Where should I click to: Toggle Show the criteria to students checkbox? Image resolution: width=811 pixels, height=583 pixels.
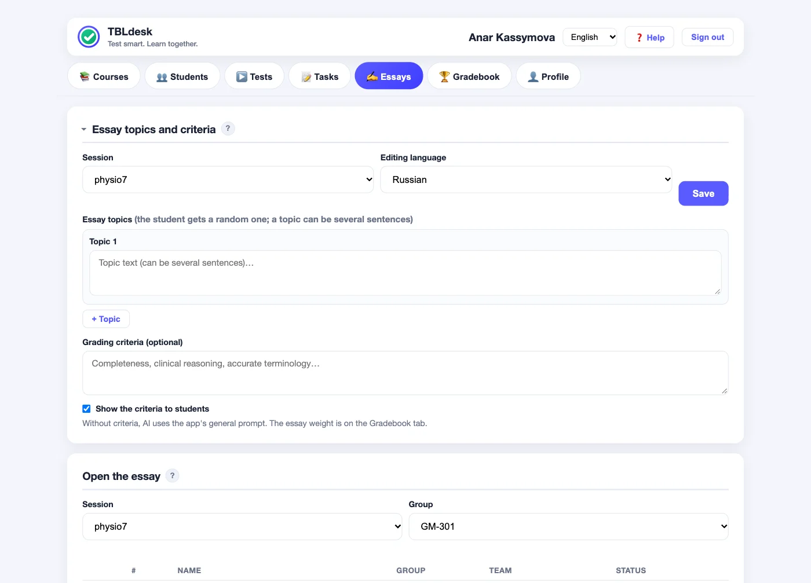tap(86, 409)
